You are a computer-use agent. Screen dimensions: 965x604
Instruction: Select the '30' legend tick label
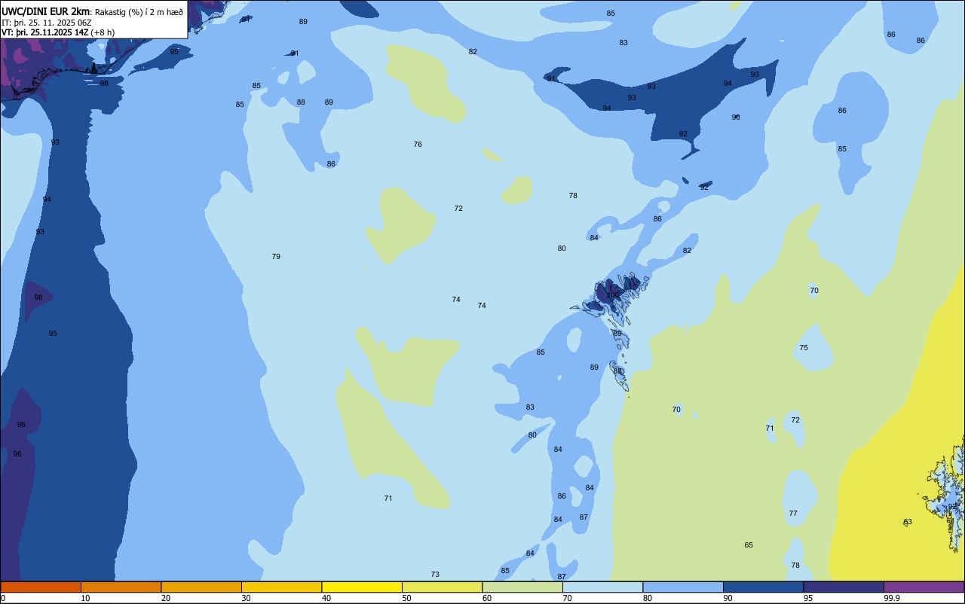click(x=246, y=598)
